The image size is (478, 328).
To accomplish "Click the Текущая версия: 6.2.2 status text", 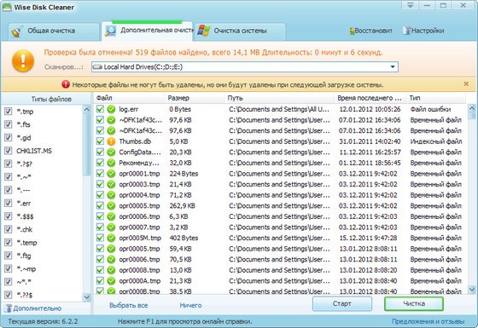I will coord(43,321).
